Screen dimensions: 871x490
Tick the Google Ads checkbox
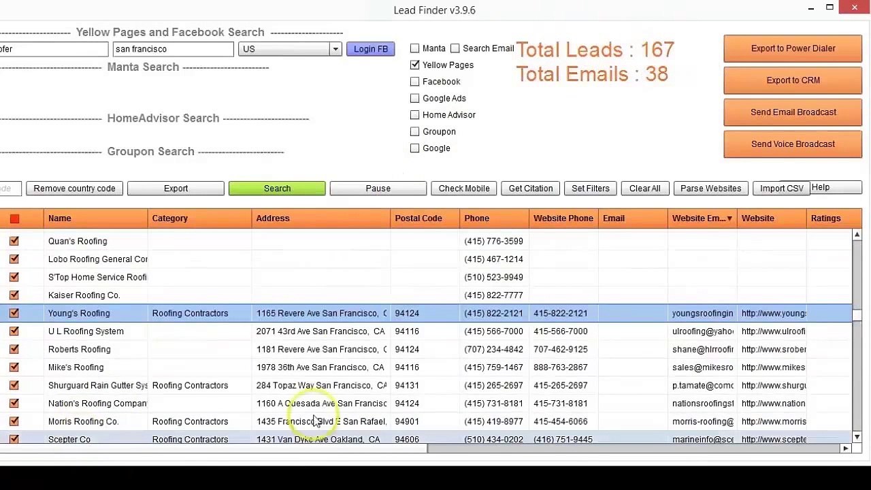[415, 99]
